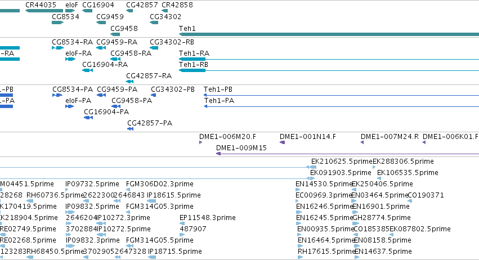Select the CR42858 gene label
The image size is (479, 260).
[177, 5]
